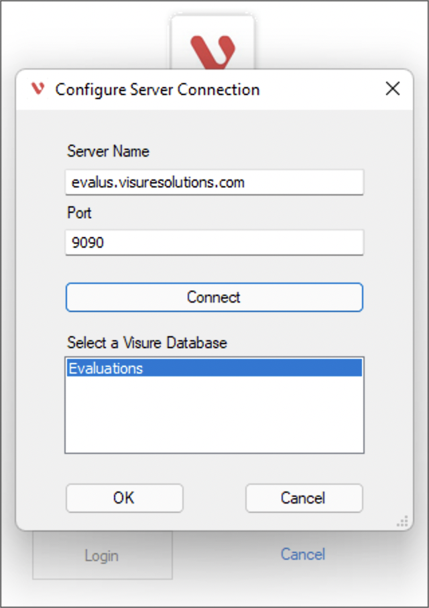The height and width of the screenshot is (608, 429).
Task: Close the Configure Server Connection dialog
Action: pyautogui.click(x=393, y=89)
